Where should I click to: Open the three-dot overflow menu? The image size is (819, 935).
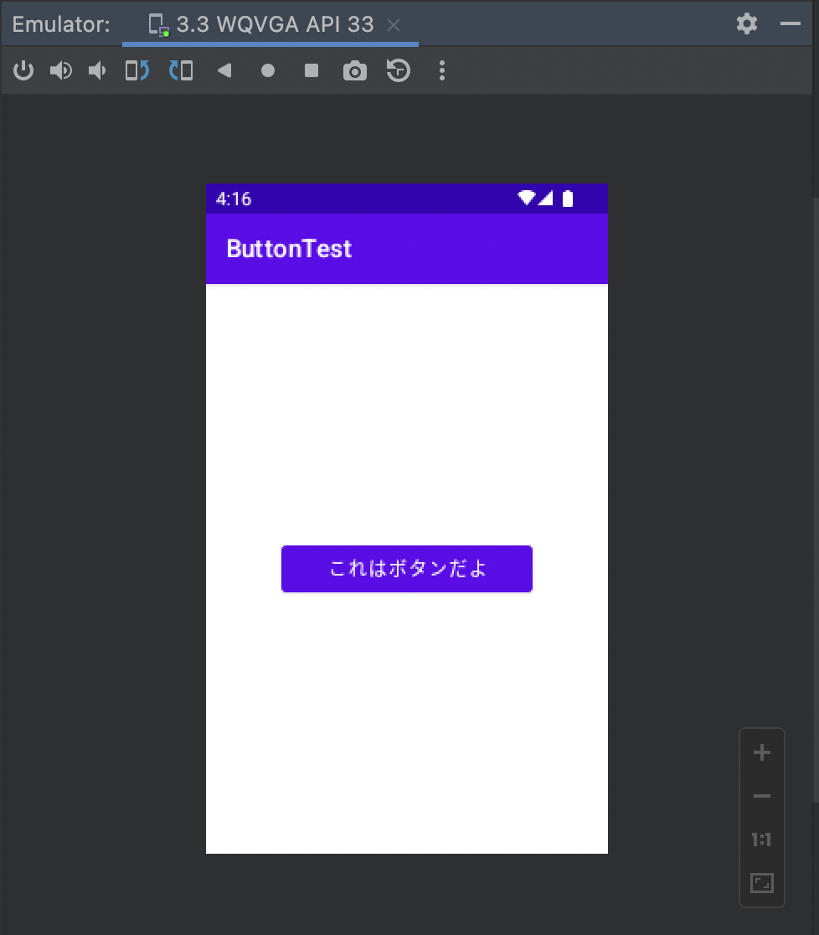(441, 70)
